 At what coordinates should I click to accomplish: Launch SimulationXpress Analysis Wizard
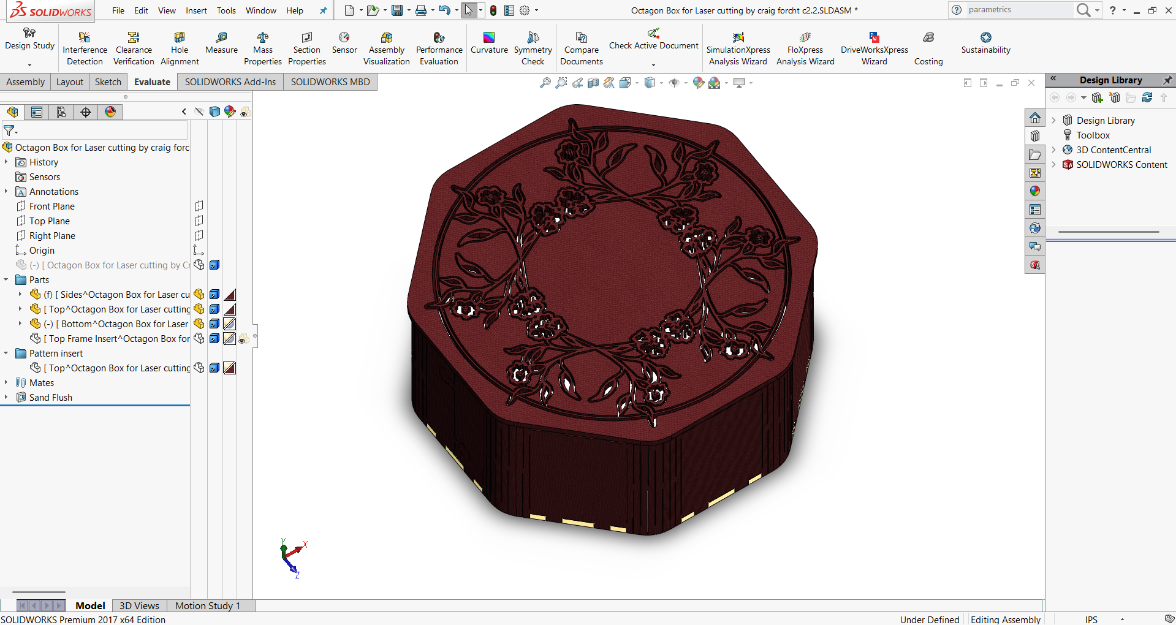[738, 48]
